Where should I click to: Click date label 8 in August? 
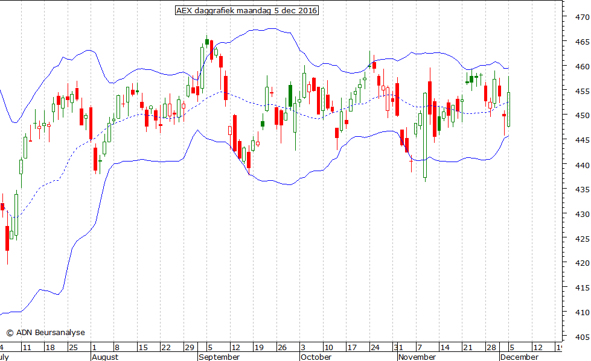117,348
